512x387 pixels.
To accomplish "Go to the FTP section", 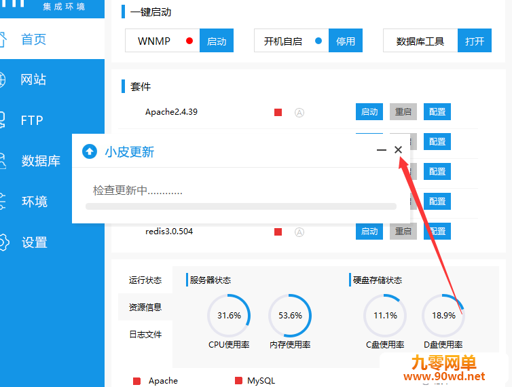I will point(32,120).
